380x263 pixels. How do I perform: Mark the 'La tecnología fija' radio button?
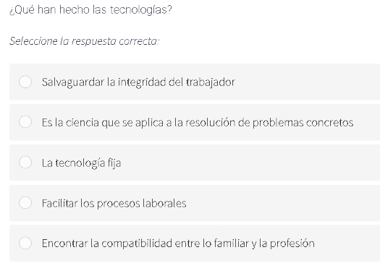[x=25, y=162]
